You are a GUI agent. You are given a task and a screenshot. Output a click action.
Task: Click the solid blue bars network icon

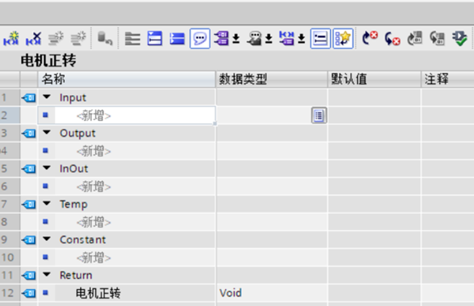(177, 39)
